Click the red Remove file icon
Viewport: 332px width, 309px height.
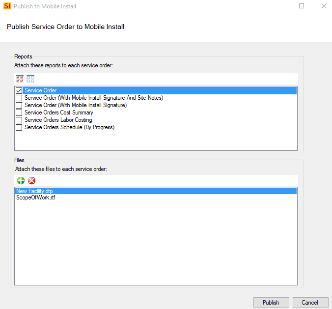pos(32,181)
